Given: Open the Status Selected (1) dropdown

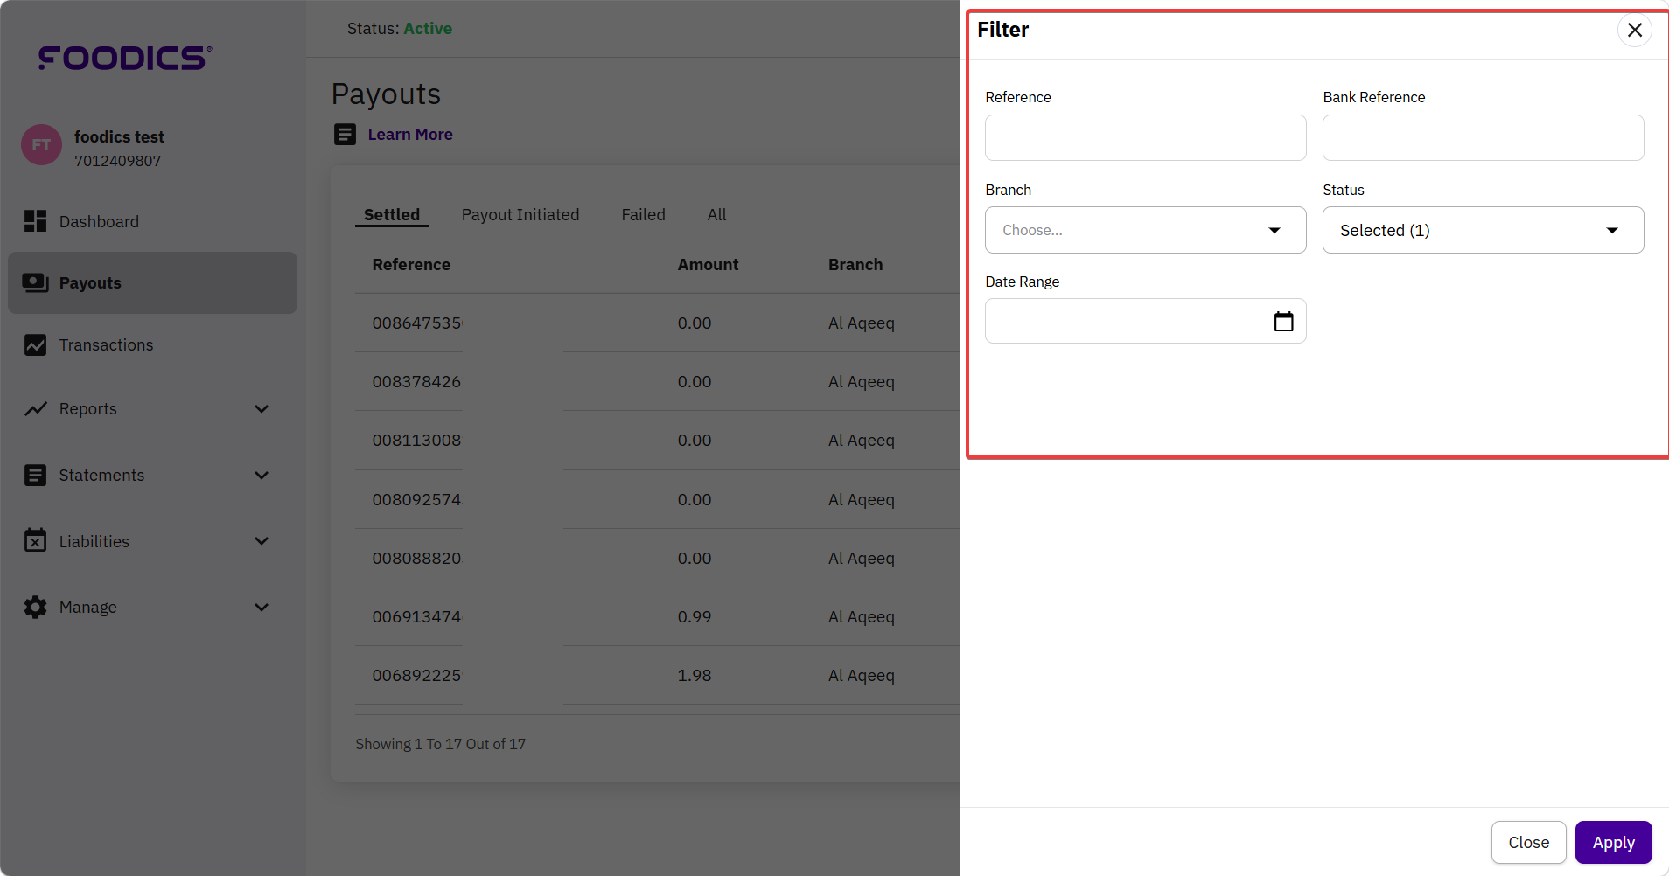Looking at the screenshot, I should 1483,230.
